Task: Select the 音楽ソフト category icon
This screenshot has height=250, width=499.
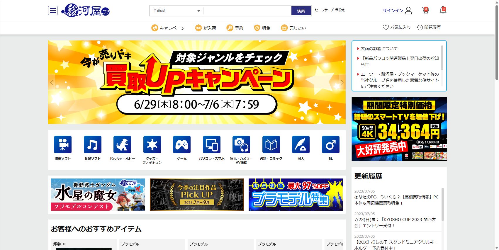Action: 93,144
